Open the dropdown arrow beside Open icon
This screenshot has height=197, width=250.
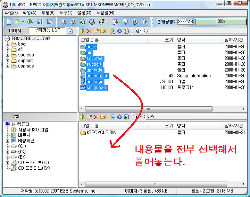click(x=23, y=22)
